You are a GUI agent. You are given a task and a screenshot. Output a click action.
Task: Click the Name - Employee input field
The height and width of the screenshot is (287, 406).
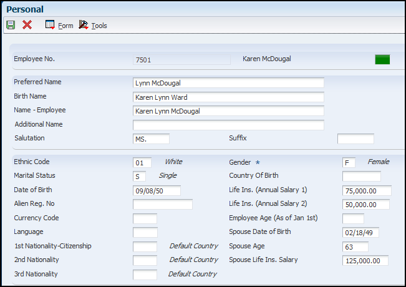click(x=228, y=111)
